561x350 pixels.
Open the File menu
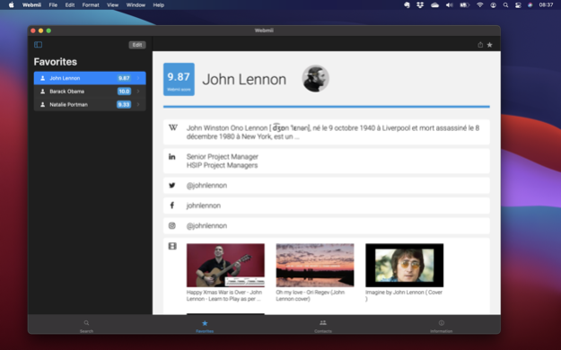[53, 5]
